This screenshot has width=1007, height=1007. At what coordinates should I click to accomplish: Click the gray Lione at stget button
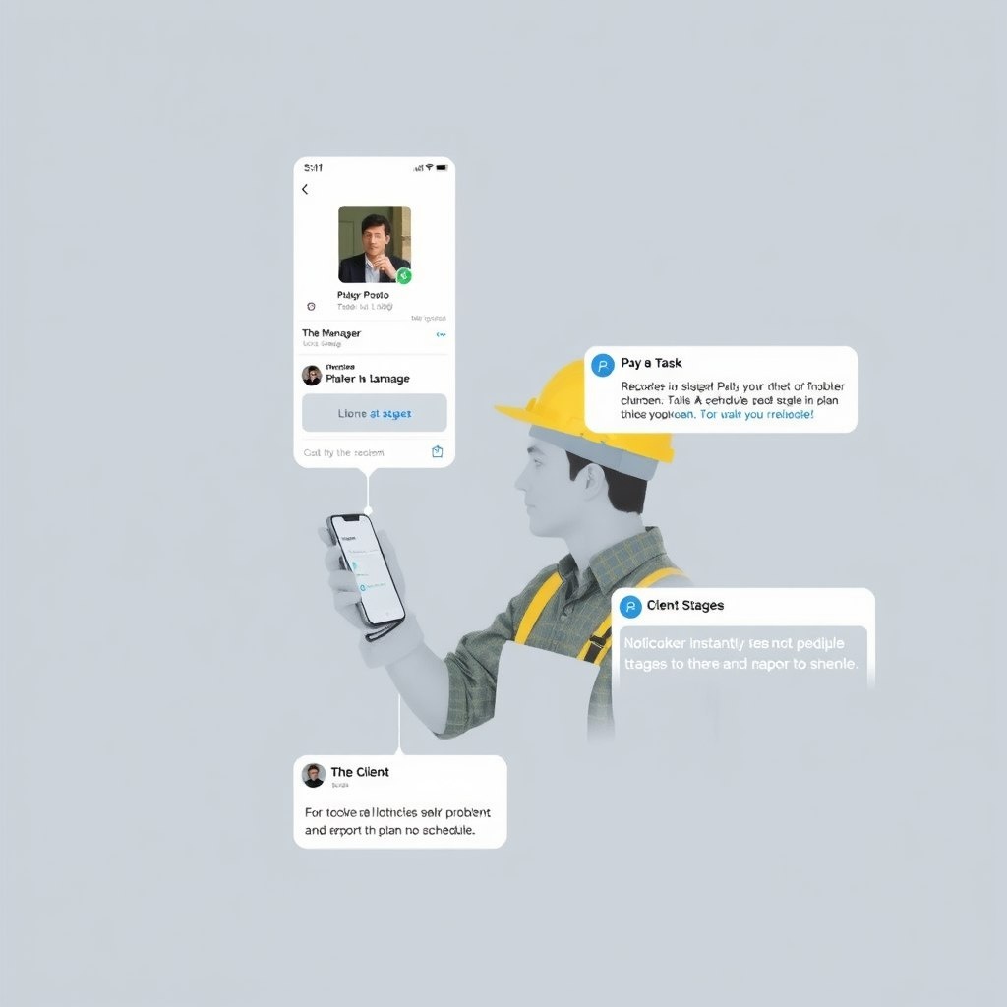point(375,413)
